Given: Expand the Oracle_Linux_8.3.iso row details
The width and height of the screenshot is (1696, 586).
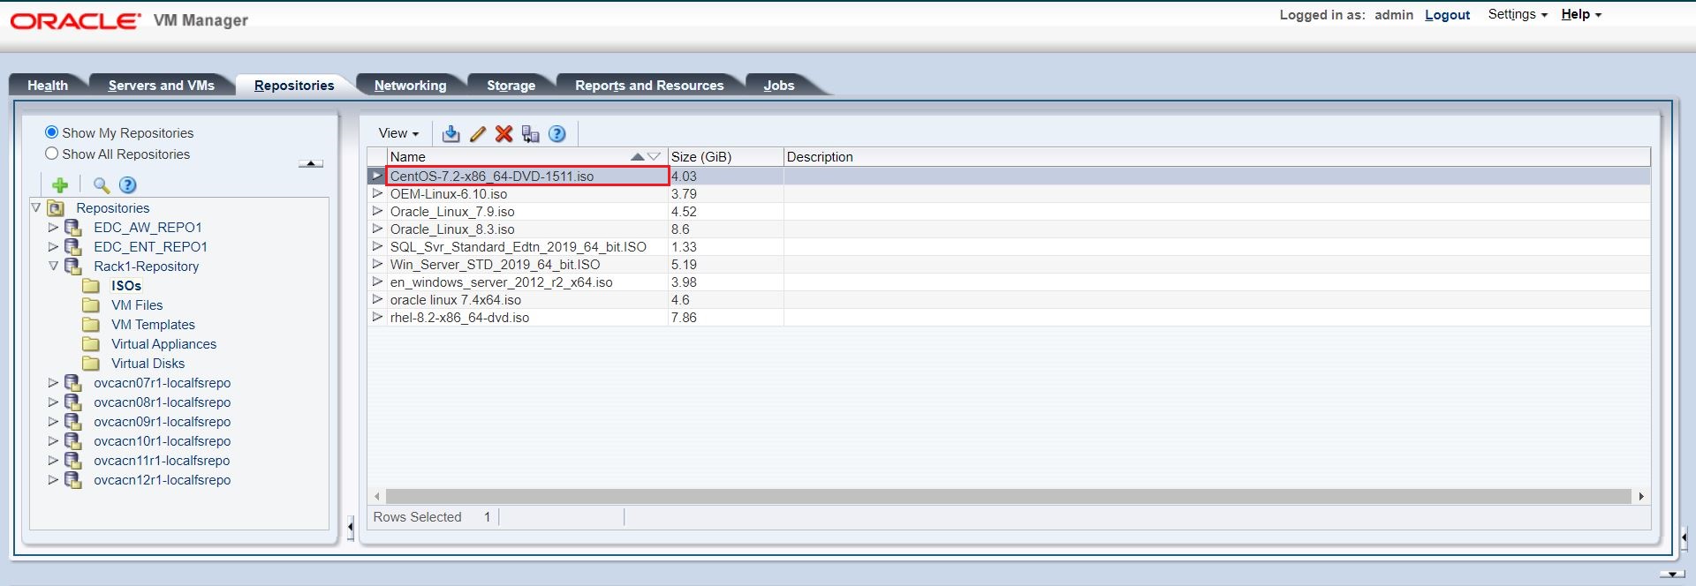Looking at the screenshot, I should pyautogui.click(x=377, y=229).
